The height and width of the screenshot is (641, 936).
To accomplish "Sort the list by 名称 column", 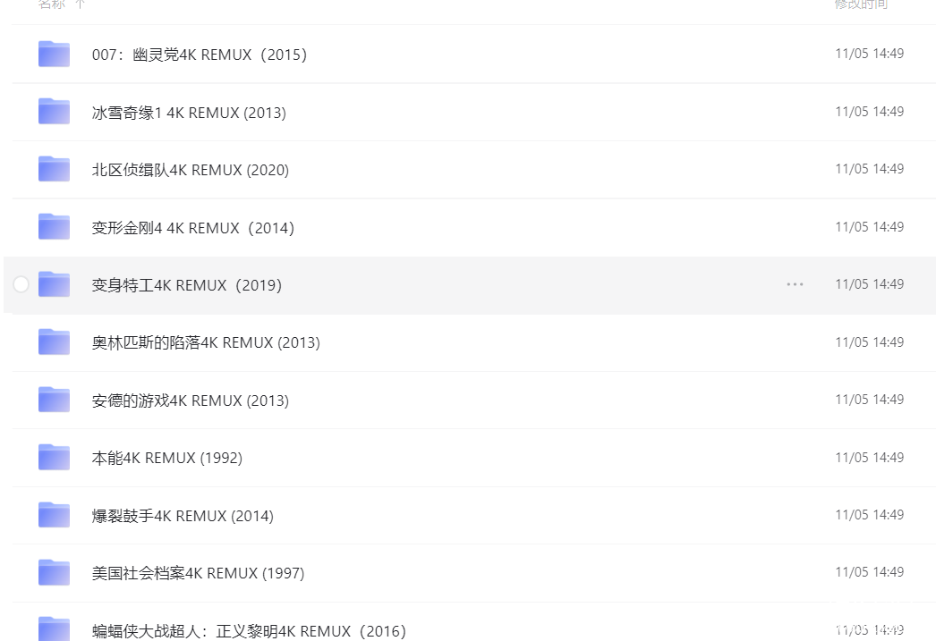I will point(51,4).
